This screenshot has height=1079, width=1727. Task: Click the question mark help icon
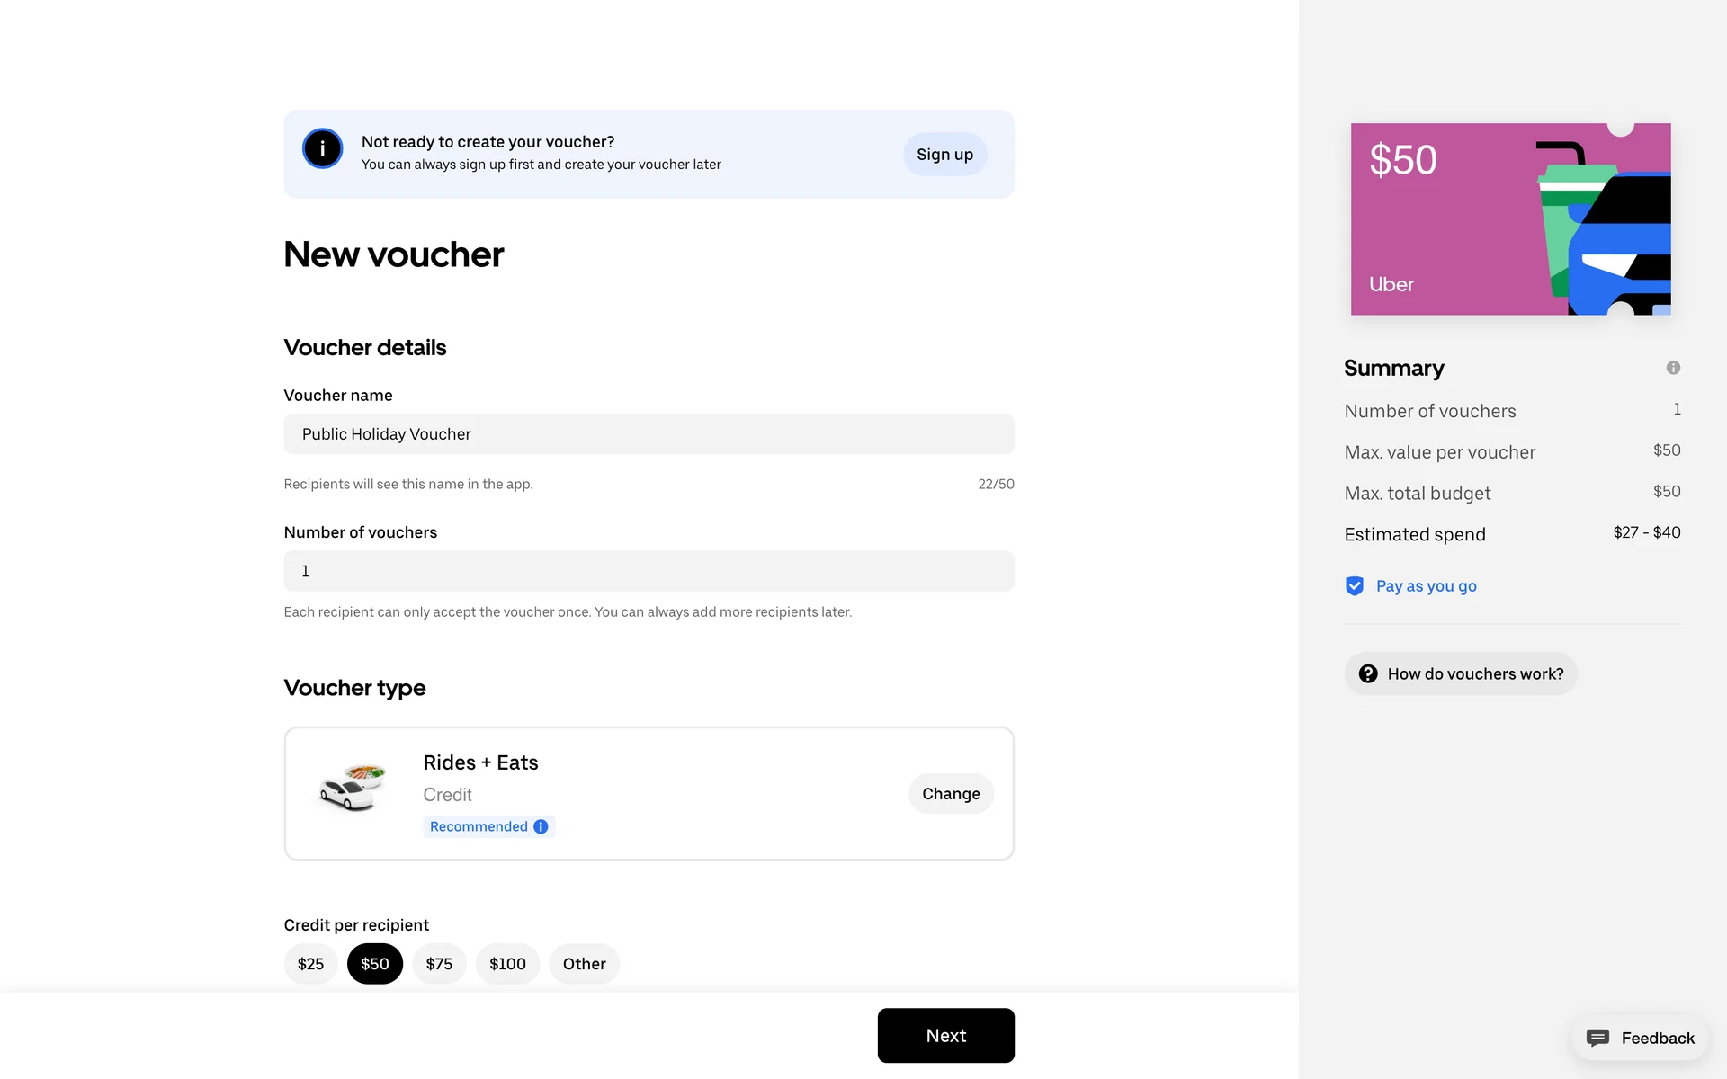coord(1368,673)
